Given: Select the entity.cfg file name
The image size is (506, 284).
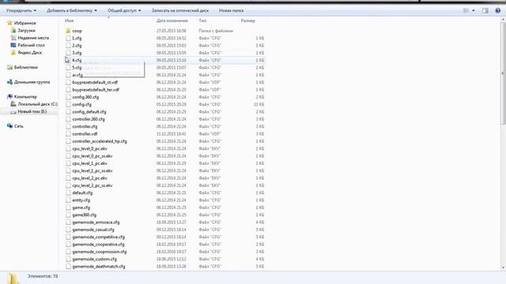Looking at the screenshot, I should click(x=81, y=200).
